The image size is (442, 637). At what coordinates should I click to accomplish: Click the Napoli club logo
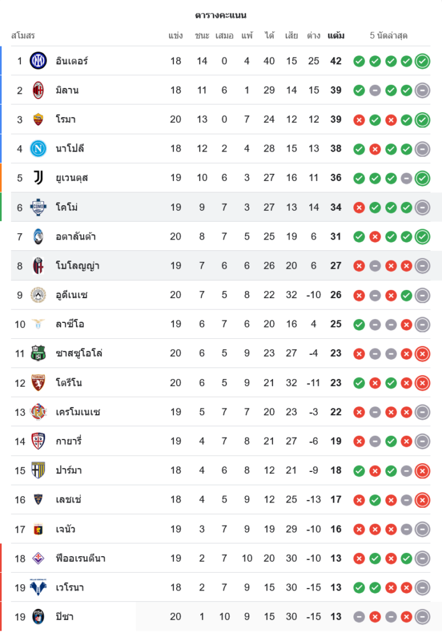(38, 149)
